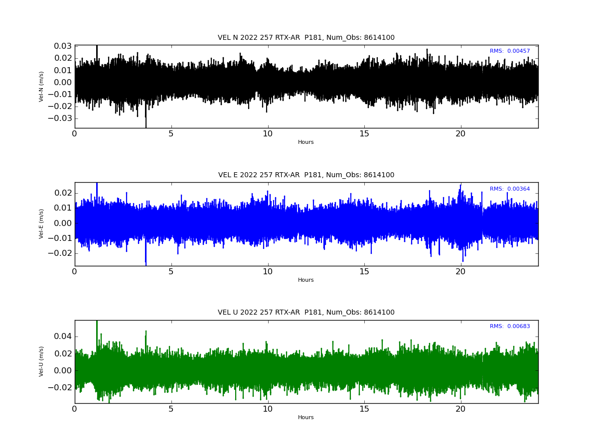598x448 pixels.
Task: Select the RMS: 0.00457 annotation
Action: [x=510, y=51]
